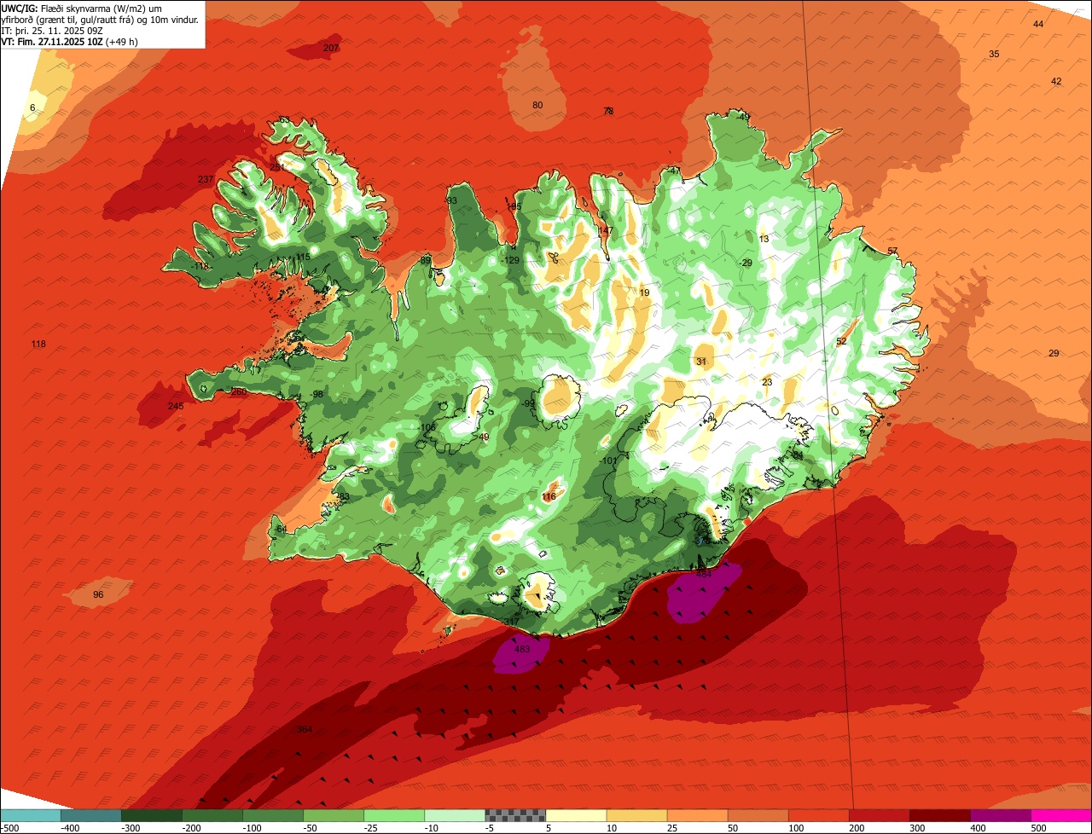1092x834 pixels.
Task: Click the 484 value in the purple coastal patch
Action: [x=704, y=574]
